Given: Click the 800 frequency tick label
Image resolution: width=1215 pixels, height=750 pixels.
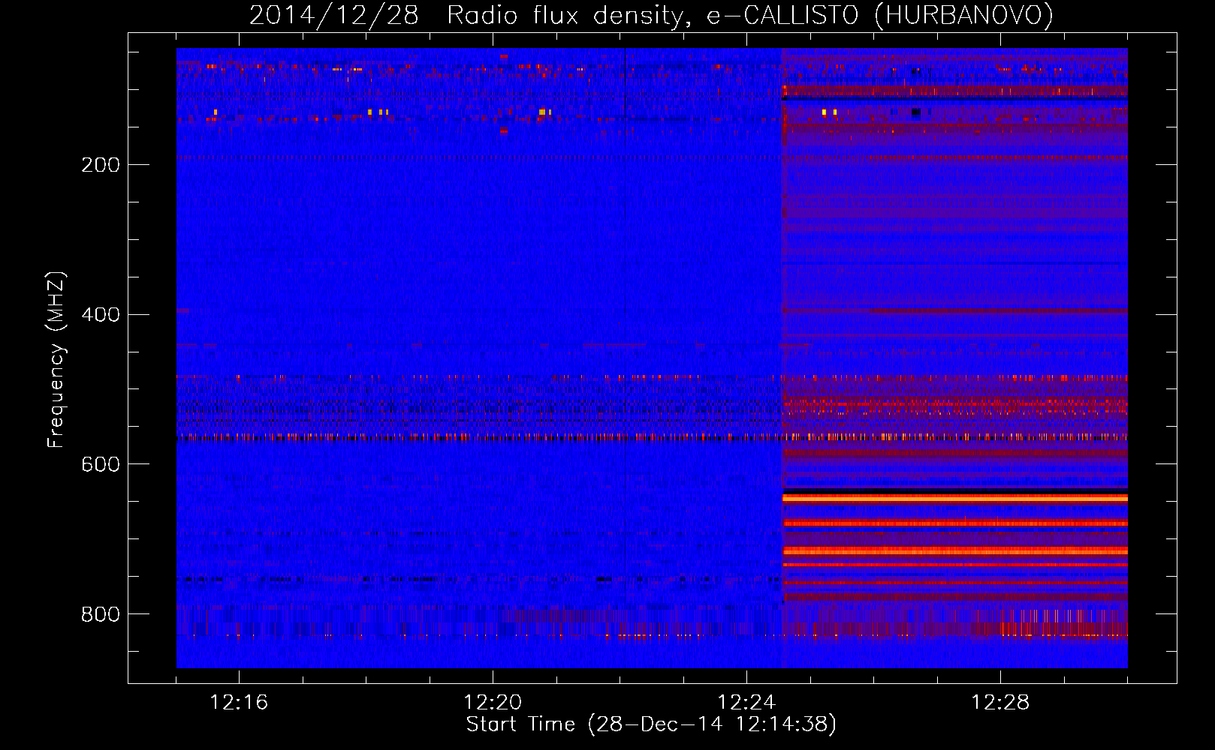Looking at the screenshot, I should tap(101, 614).
